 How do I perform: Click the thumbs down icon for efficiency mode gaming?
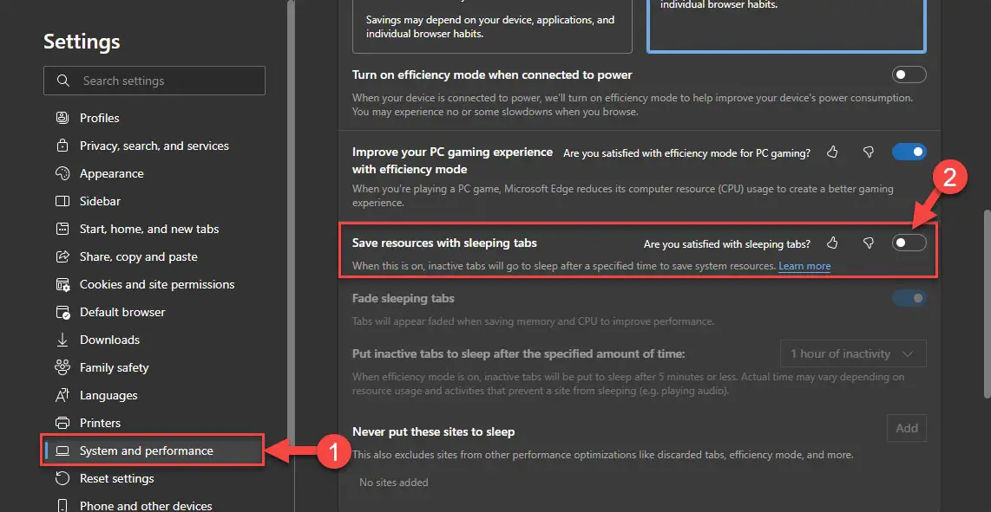(868, 152)
